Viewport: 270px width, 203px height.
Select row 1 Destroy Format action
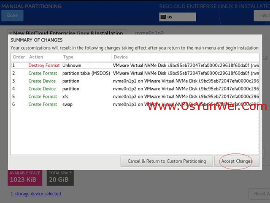(44, 66)
